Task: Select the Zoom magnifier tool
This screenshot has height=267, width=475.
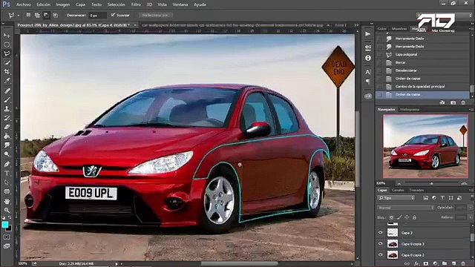Action: pos(7,210)
